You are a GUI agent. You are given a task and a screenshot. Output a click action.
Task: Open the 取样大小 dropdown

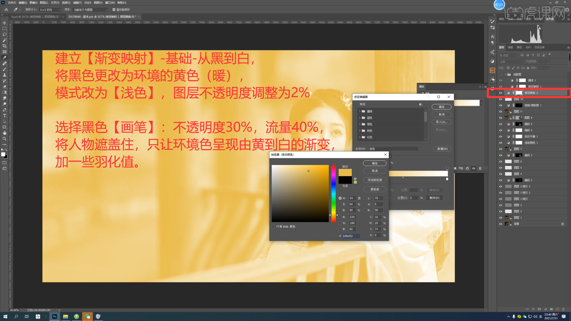[x=51, y=10]
